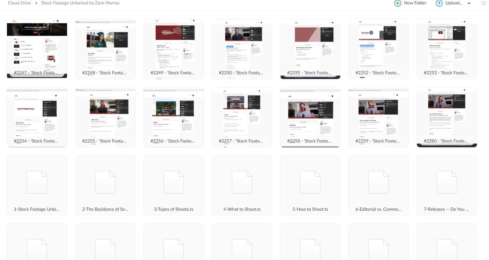Navigate back using the Cloud Drive breadcrumb
This screenshot has height=260, width=489.
[19, 3]
